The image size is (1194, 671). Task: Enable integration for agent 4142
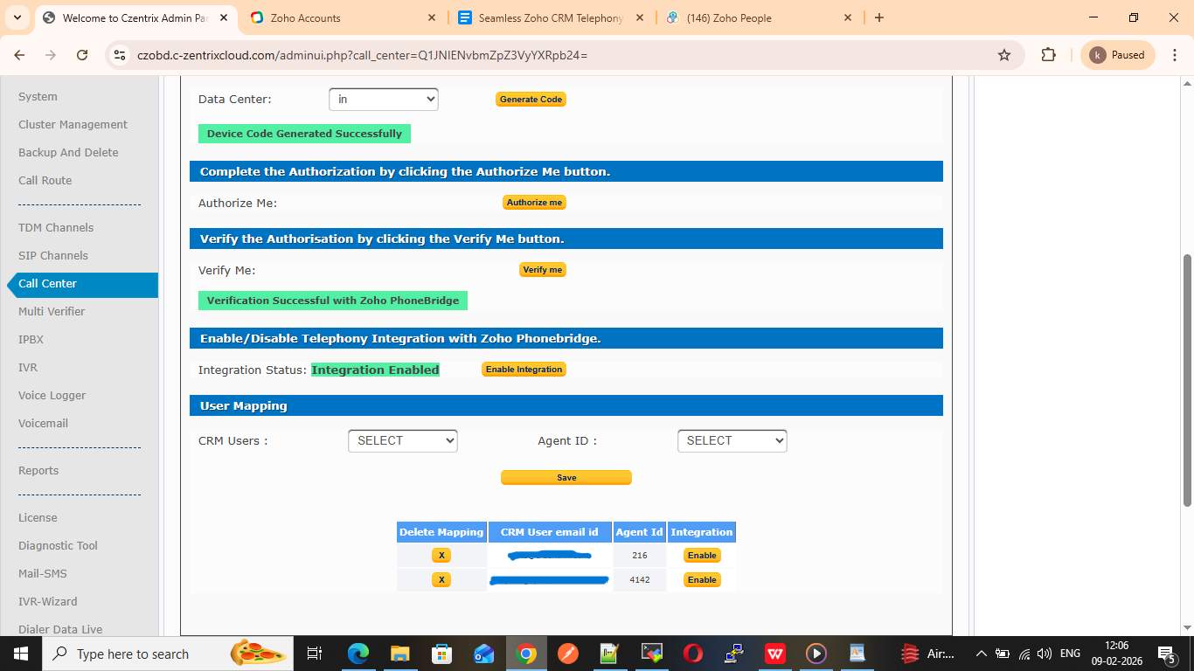click(702, 580)
